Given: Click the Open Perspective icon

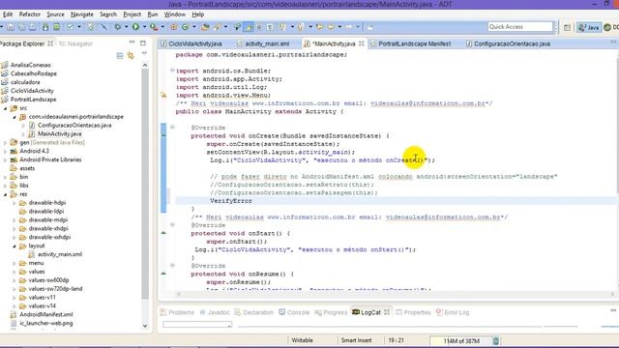Looking at the screenshot, I should (x=567, y=27).
